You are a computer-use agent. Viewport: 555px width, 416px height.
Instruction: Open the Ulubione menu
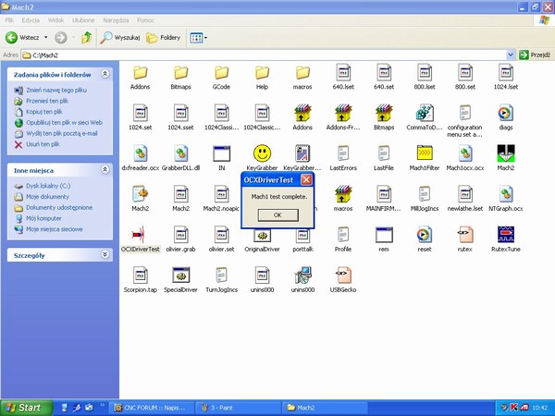point(83,20)
